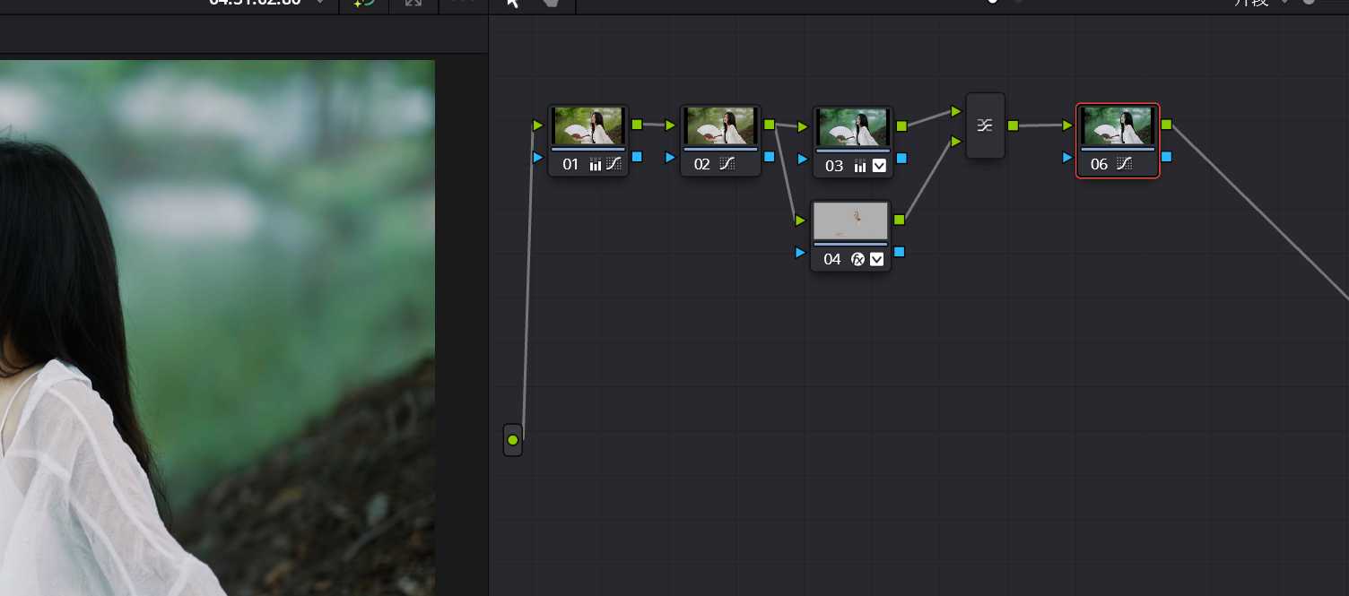Click node 03 blue key output square

point(901,159)
